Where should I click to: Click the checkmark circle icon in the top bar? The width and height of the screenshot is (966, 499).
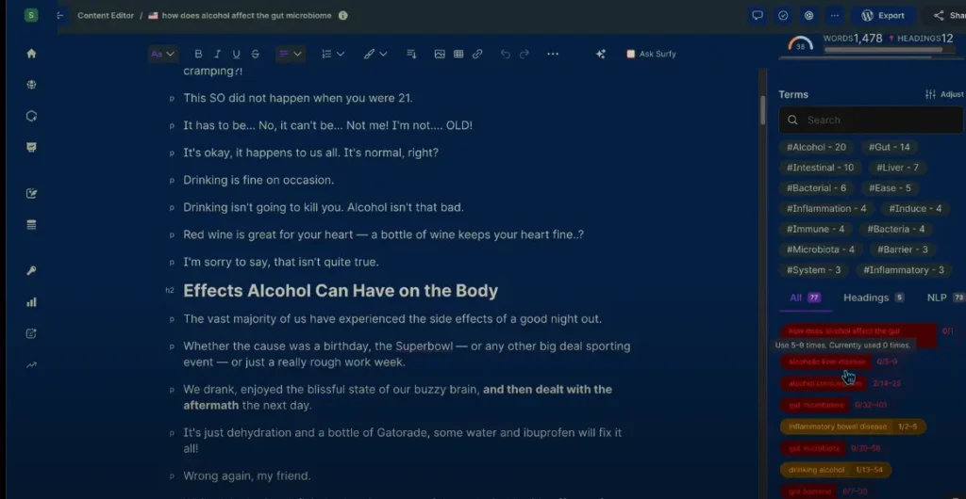(x=783, y=15)
